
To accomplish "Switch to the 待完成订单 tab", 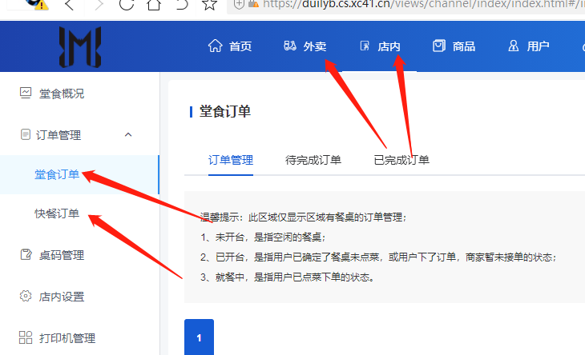I will tap(313, 160).
